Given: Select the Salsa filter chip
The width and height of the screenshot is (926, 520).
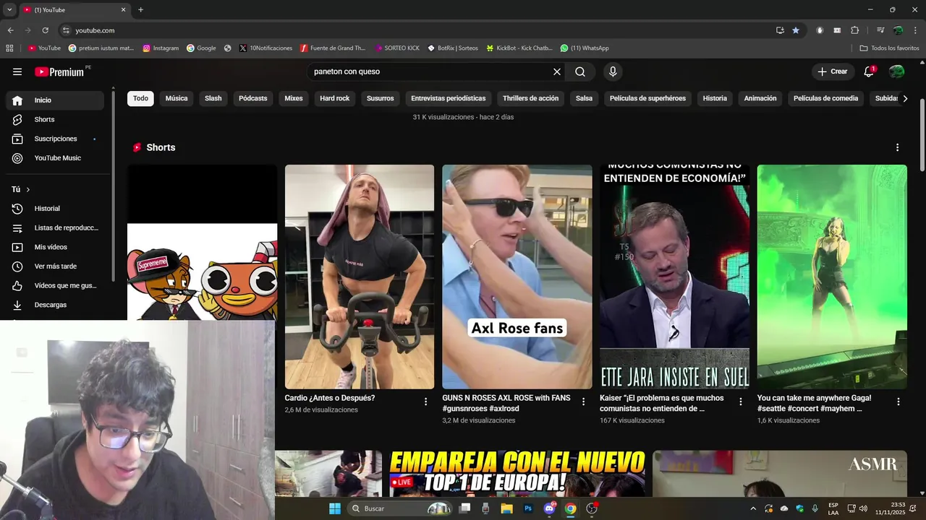Looking at the screenshot, I should click(584, 98).
